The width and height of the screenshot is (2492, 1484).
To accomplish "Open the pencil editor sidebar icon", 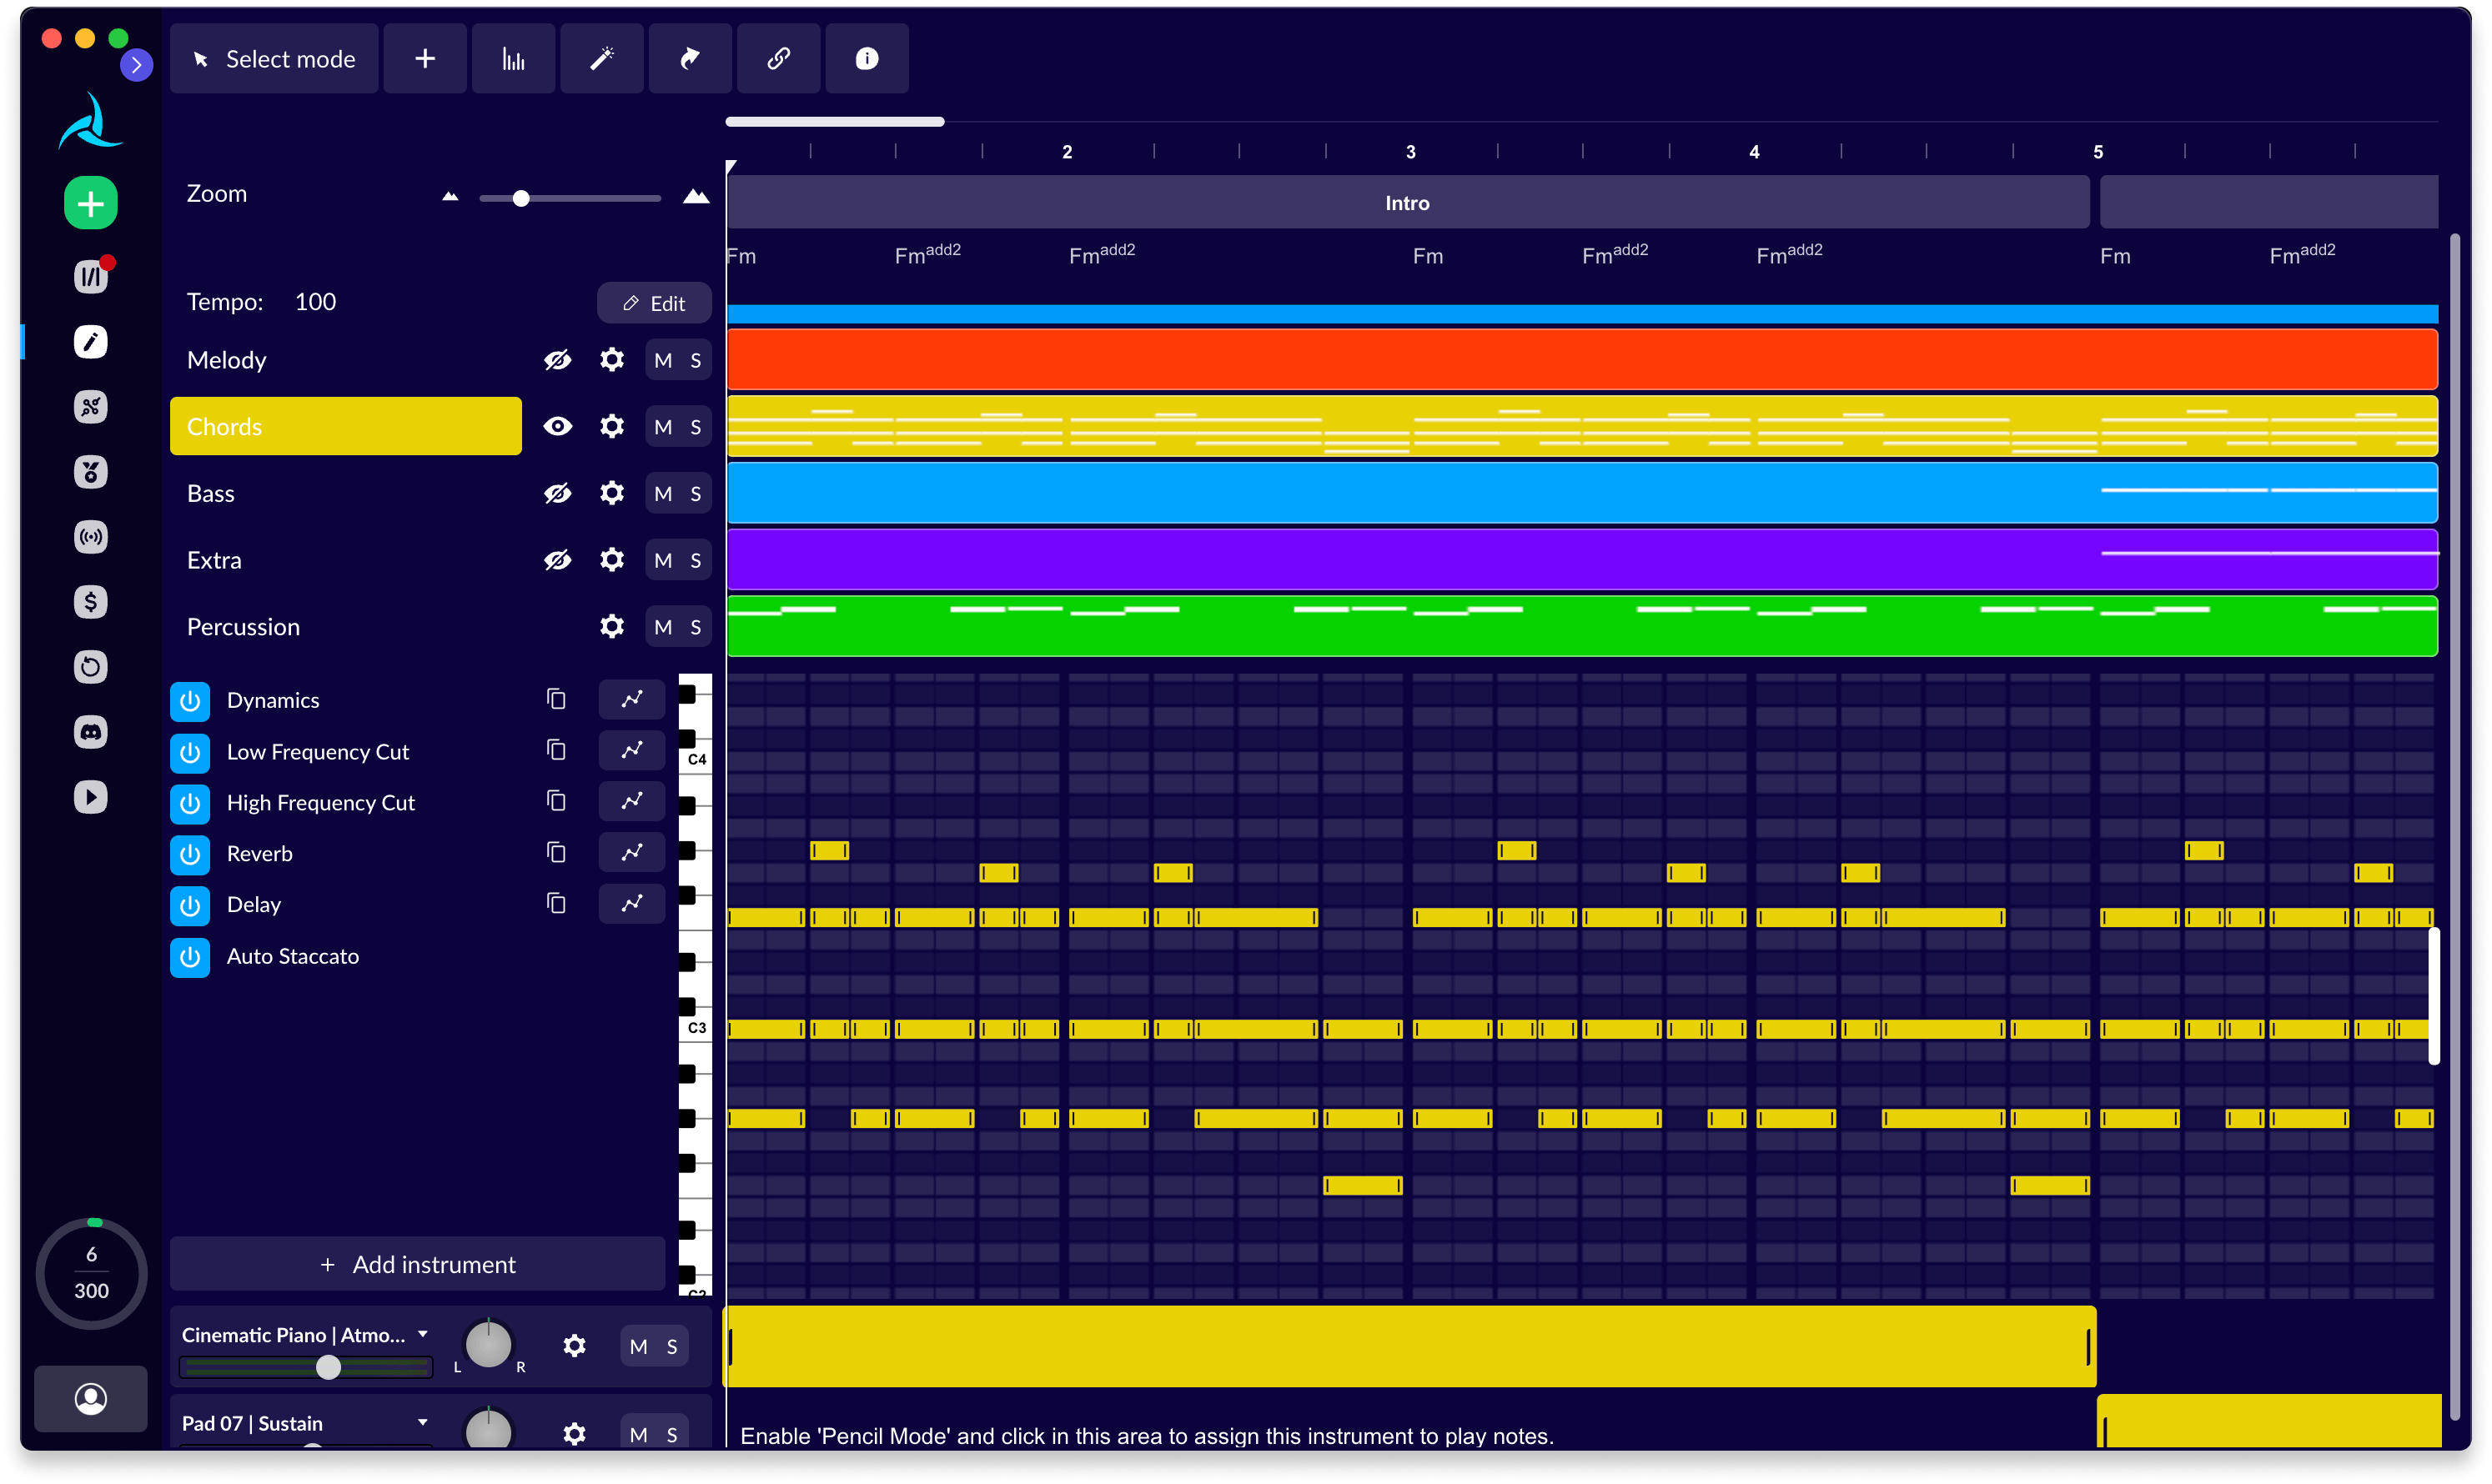I will click(91, 342).
